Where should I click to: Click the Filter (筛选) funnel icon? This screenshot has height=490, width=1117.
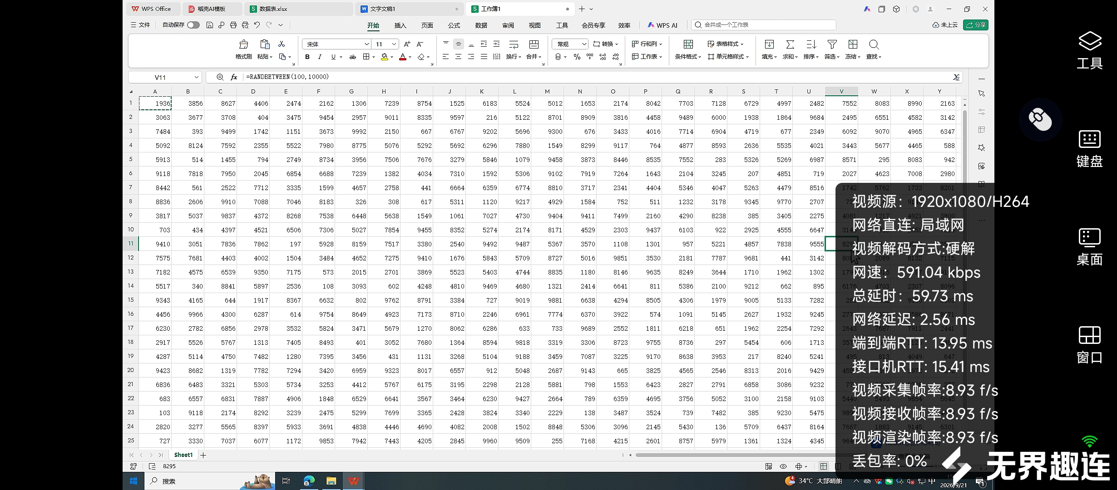(832, 44)
